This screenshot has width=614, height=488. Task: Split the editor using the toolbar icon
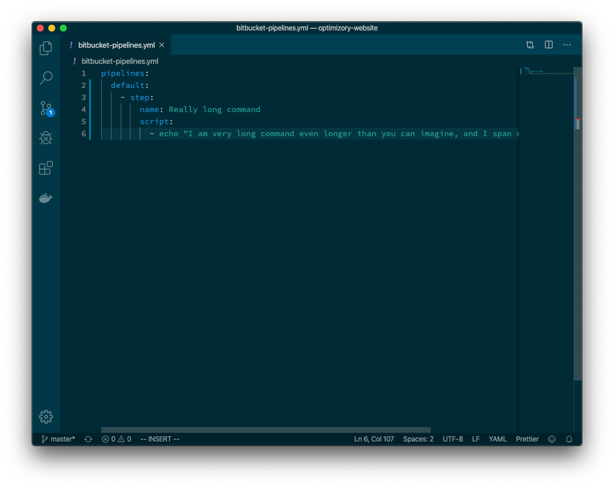(548, 44)
